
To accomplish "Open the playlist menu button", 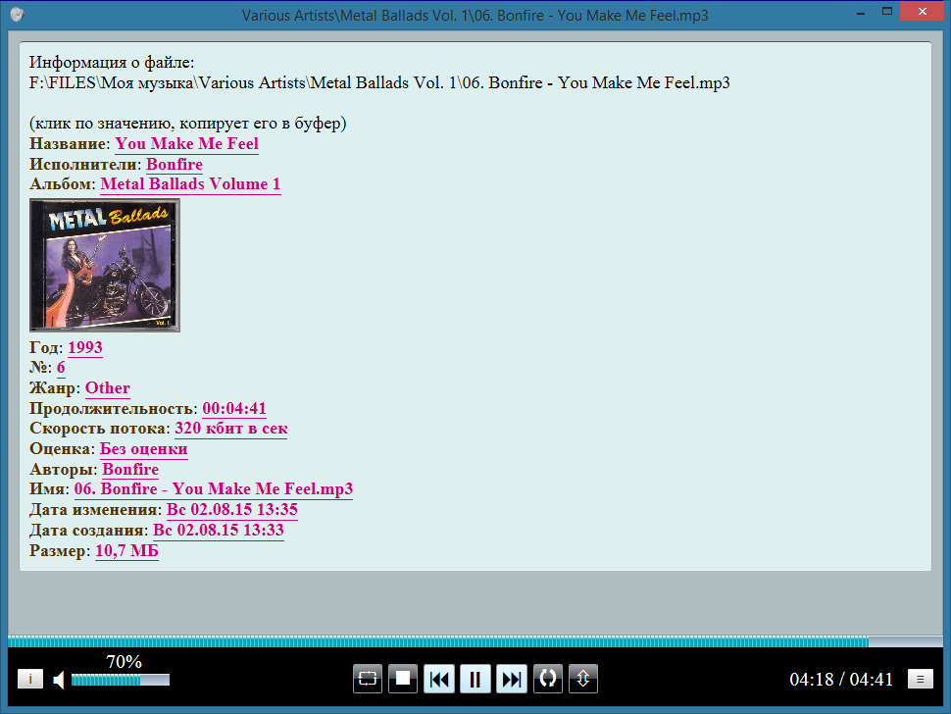I will [x=920, y=679].
